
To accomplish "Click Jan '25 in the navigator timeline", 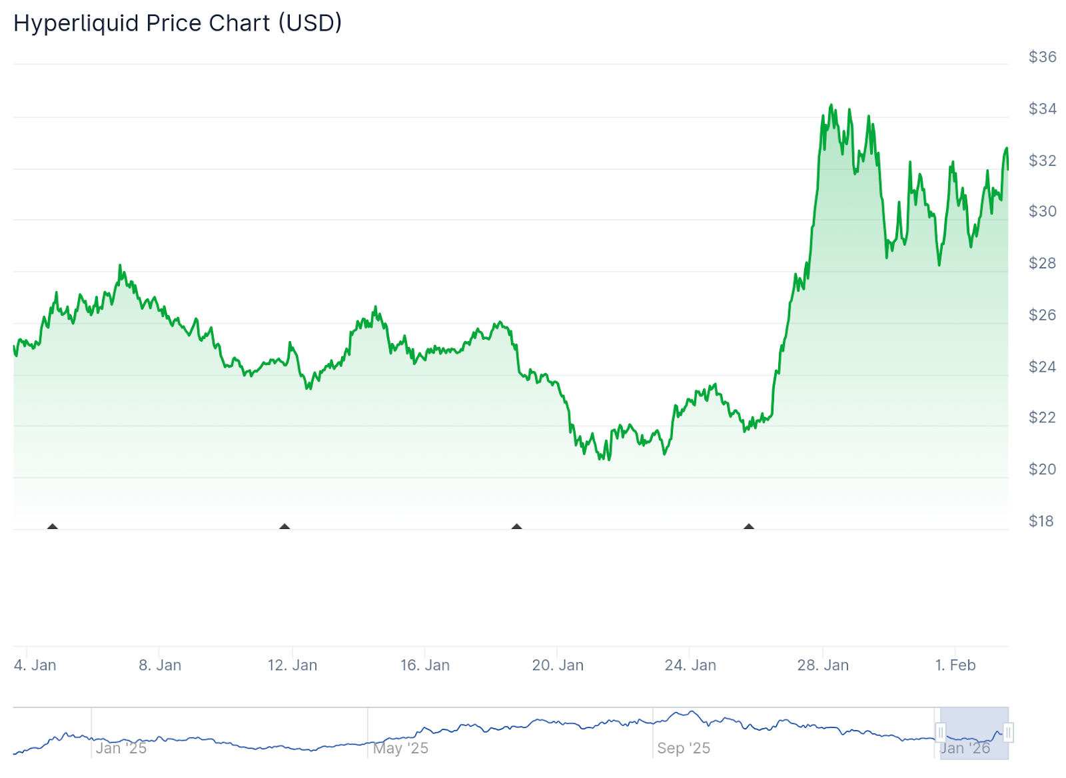I will pos(121,748).
